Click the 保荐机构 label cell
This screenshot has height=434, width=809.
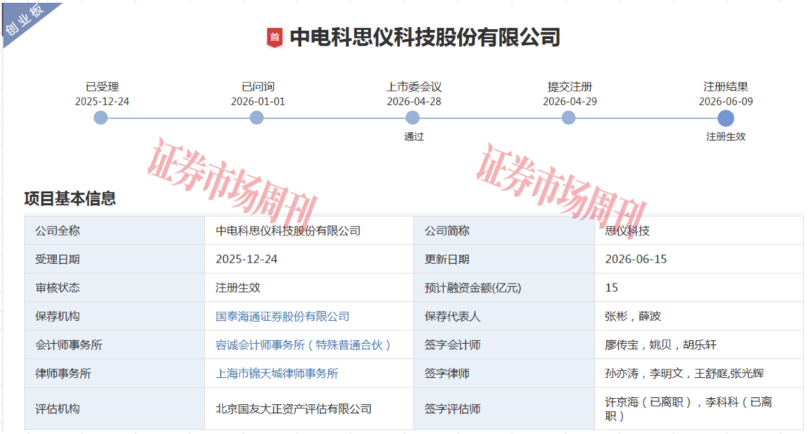coord(115,316)
